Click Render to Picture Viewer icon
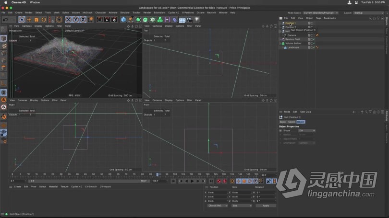The height and width of the screenshot is (218, 389). pos(107,20)
